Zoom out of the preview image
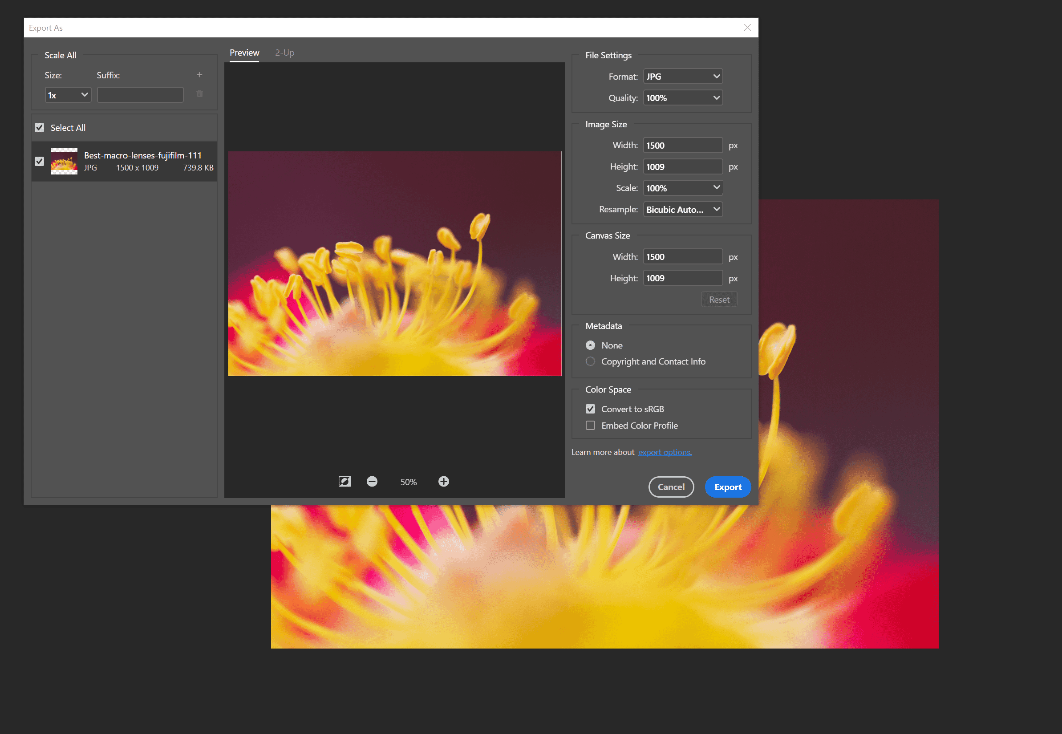The height and width of the screenshot is (734, 1062). click(x=372, y=482)
